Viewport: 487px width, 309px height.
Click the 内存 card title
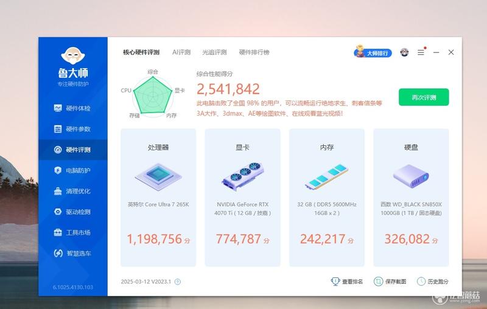(327, 147)
